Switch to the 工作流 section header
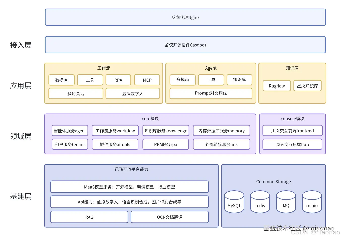 [104, 68]
